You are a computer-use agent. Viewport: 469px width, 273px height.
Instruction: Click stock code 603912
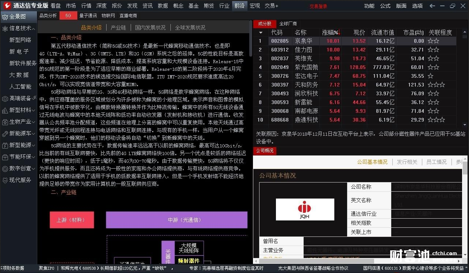(x=280, y=50)
